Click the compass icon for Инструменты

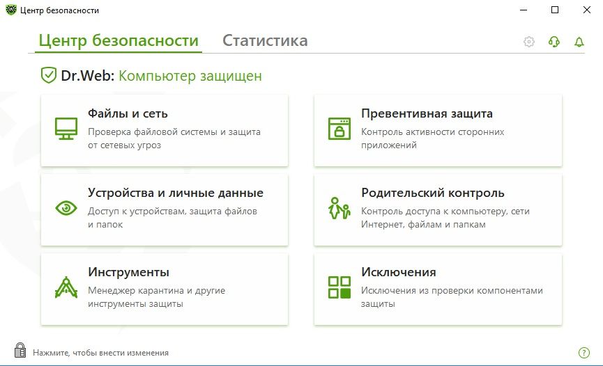(x=66, y=287)
